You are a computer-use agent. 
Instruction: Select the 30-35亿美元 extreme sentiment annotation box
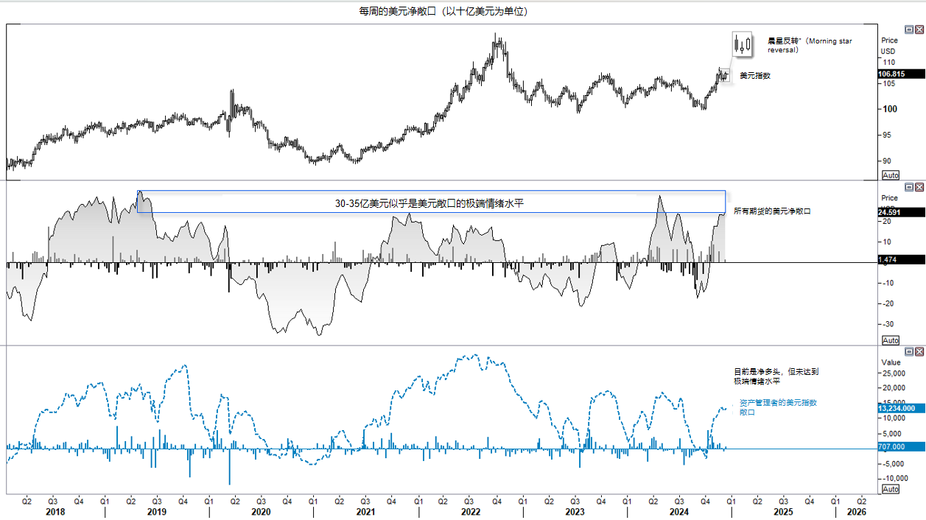click(431, 203)
